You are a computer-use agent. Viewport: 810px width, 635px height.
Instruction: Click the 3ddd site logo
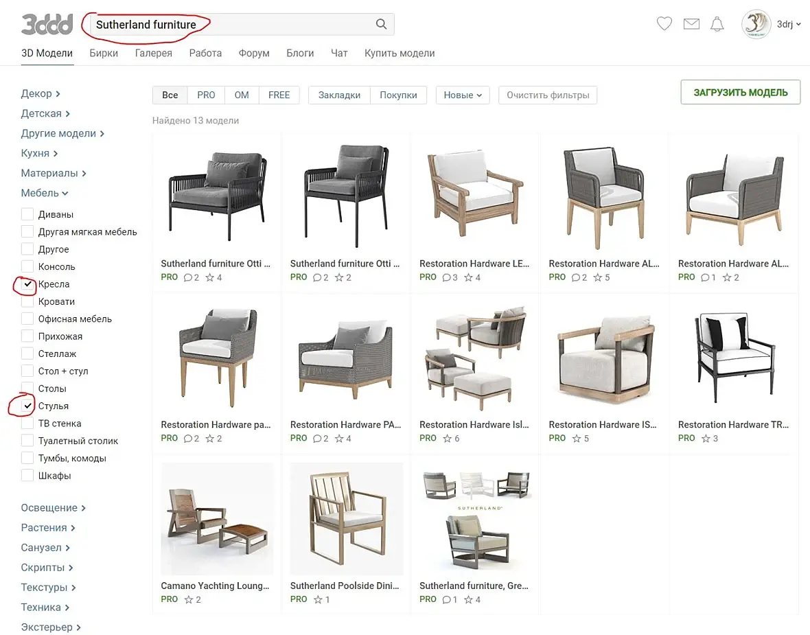(x=47, y=24)
